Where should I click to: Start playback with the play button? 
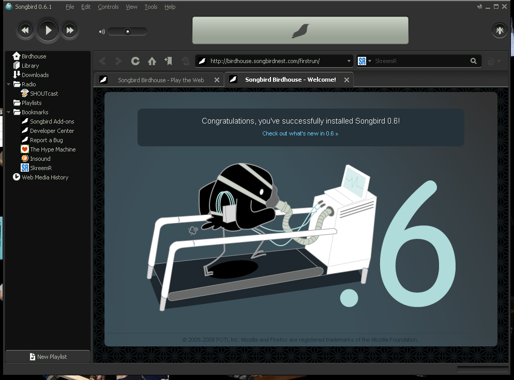click(48, 31)
